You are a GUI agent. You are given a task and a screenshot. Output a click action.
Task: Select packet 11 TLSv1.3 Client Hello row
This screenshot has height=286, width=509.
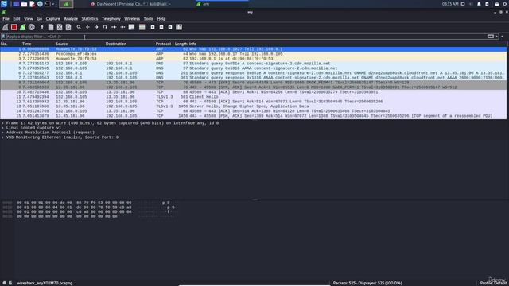[x=253, y=97]
